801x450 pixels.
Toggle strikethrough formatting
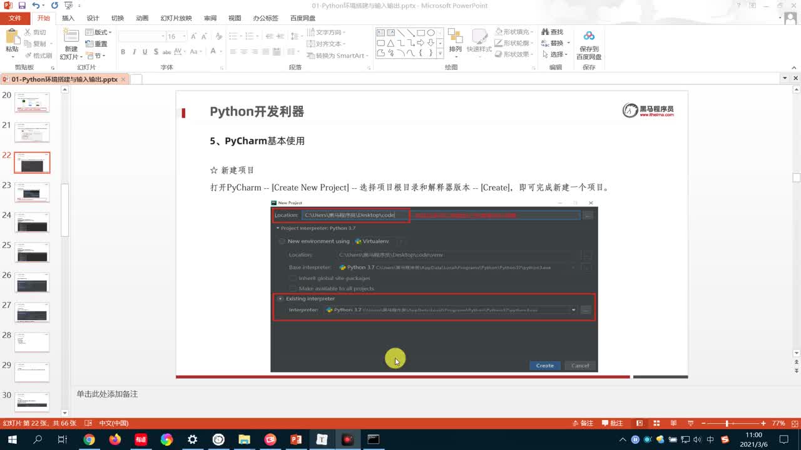[167, 52]
